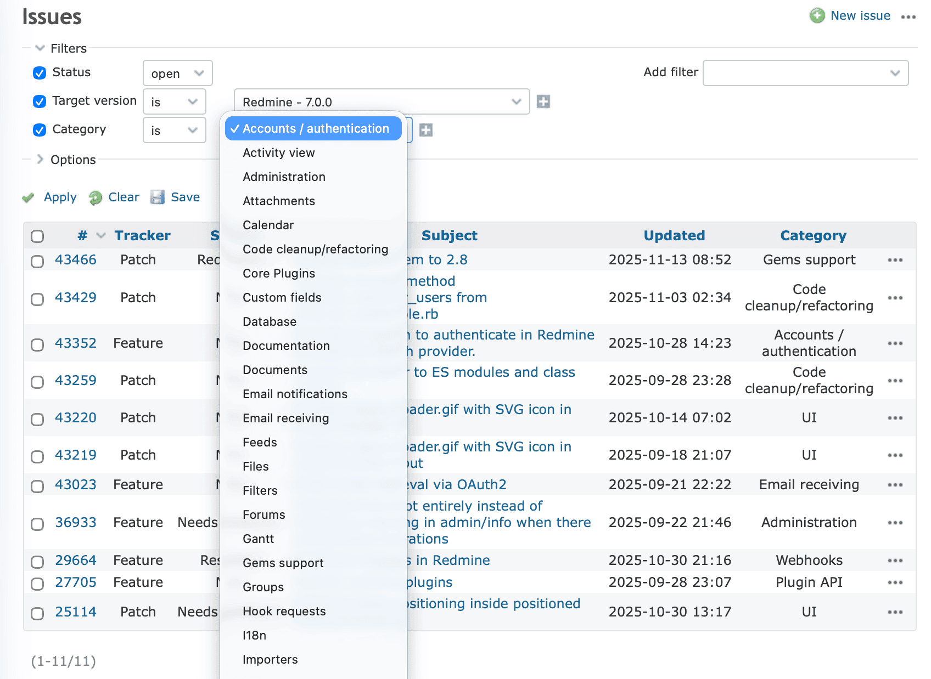Choose Code cleanup/refactoring from category list
The height and width of the screenshot is (679, 931).
tap(315, 249)
